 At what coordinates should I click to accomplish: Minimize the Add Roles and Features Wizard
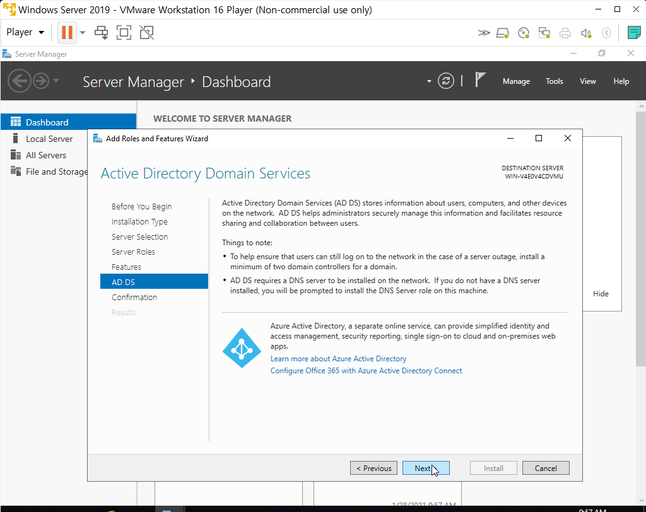coord(510,138)
